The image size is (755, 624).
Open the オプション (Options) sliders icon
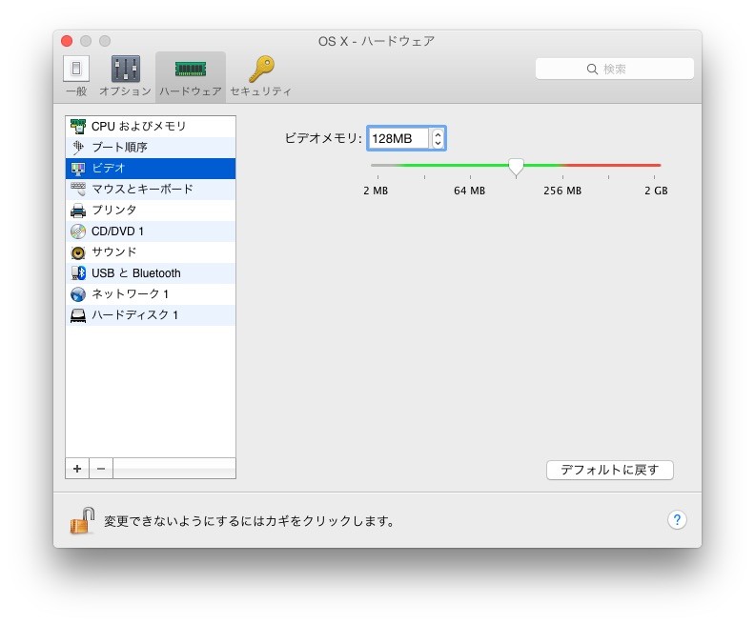pyautogui.click(x=125, y=69)
